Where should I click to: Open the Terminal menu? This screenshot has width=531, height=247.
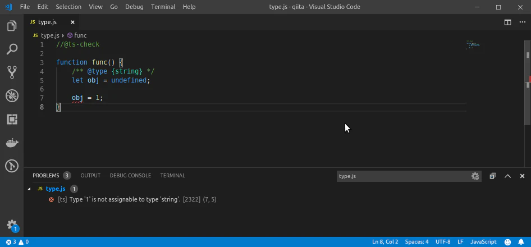tap(163, 7)
